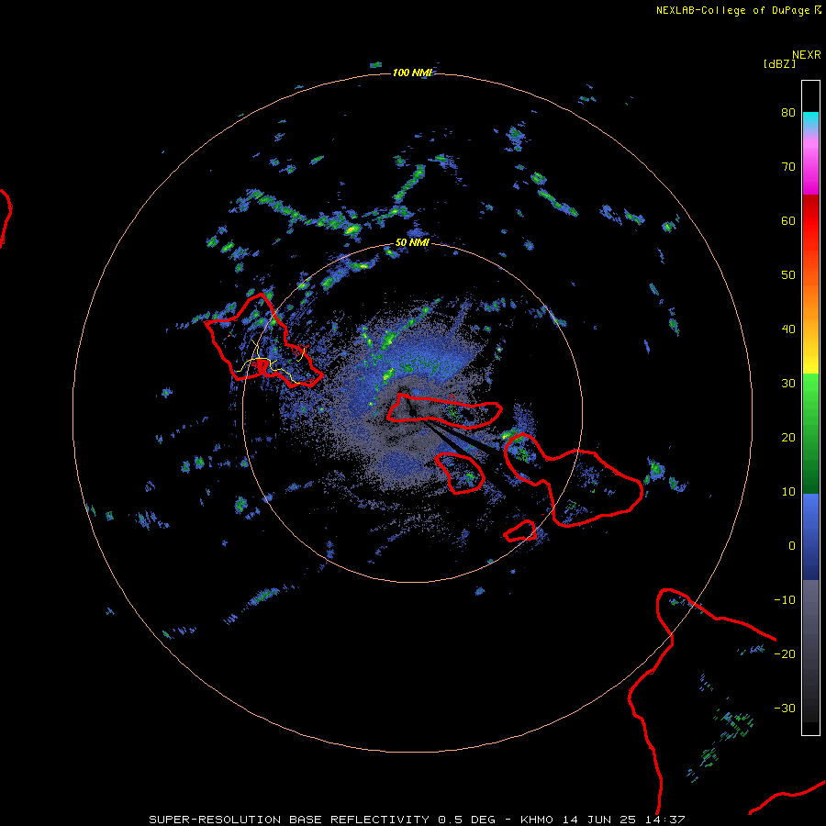
Task: Click the 0 dBZ scale value
Action: 792,546
